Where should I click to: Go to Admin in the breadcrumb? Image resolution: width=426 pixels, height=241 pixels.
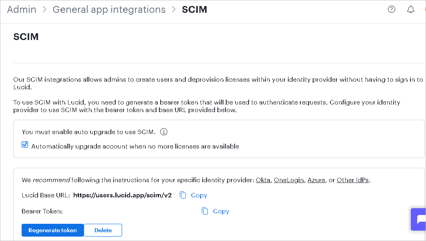coord(22,10)
